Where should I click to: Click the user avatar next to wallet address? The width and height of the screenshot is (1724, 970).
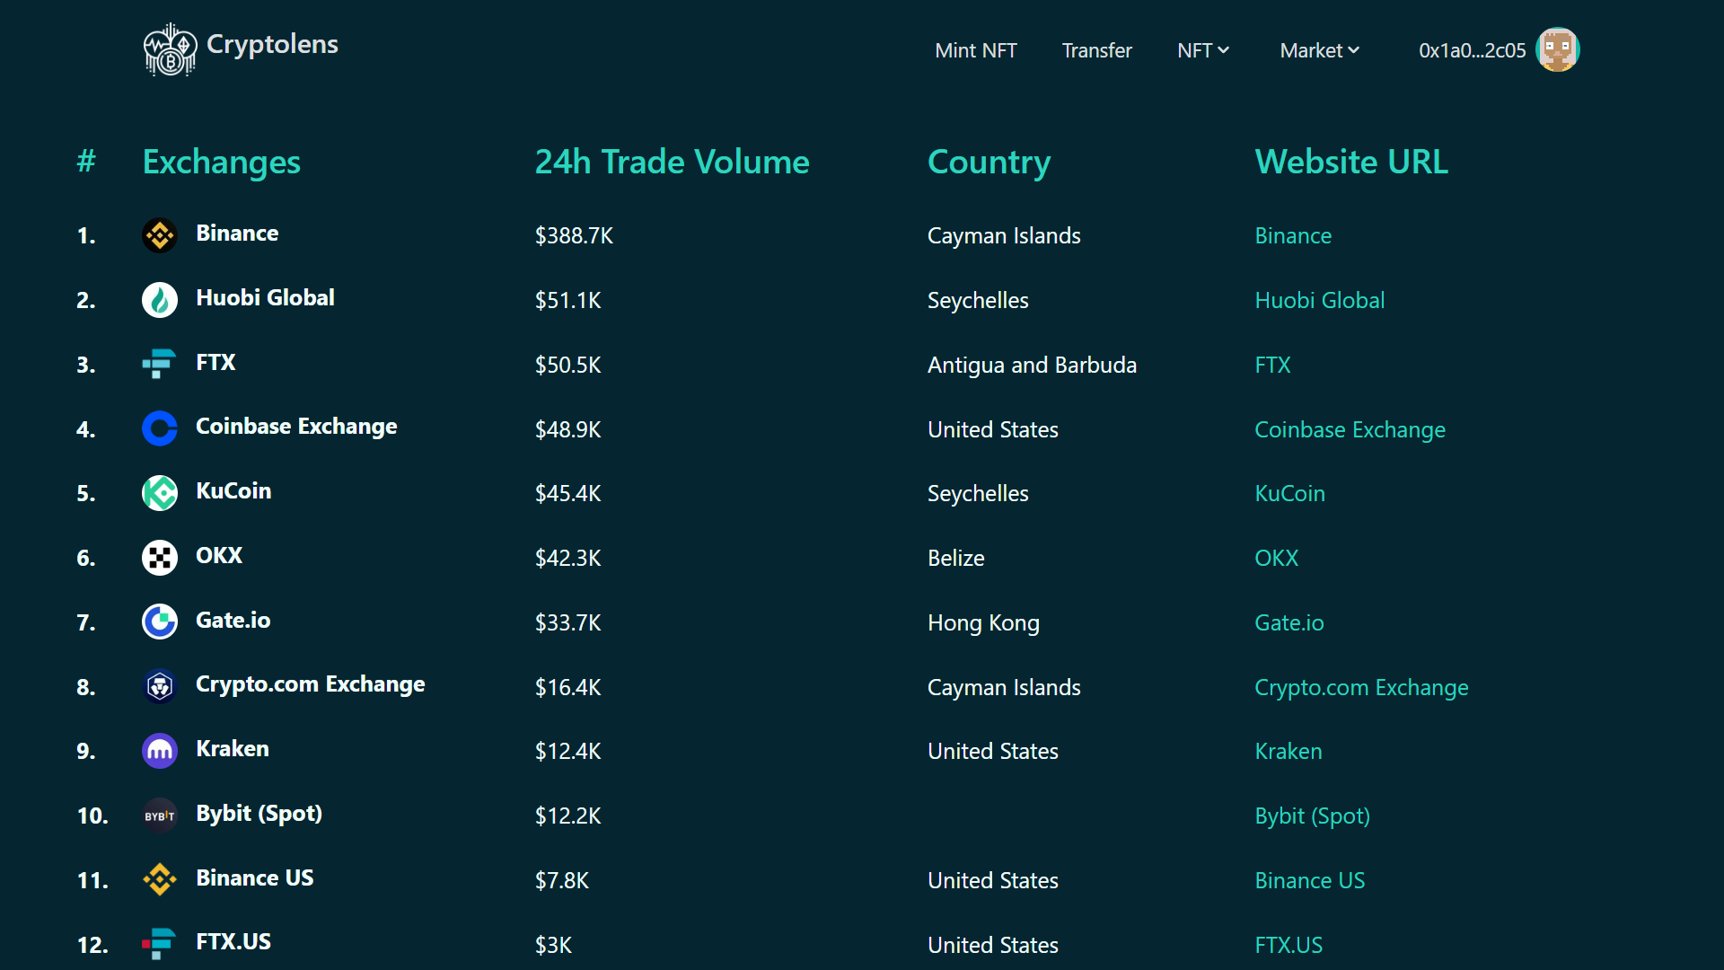tap(1557, 50)
